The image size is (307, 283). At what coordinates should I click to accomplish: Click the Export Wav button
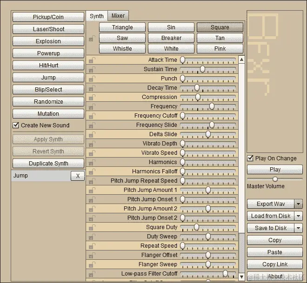(x=271, y=204)
